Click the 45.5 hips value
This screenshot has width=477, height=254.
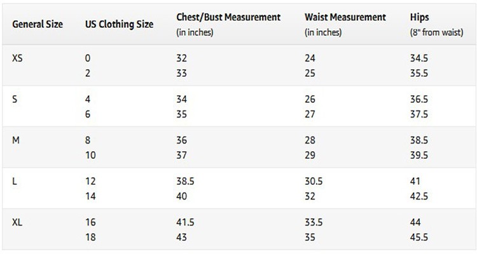(x=419, y=237)
